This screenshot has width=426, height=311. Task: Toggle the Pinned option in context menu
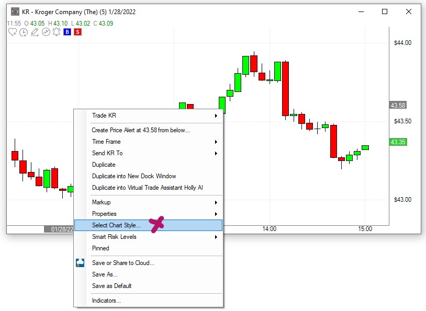(100, 248)
